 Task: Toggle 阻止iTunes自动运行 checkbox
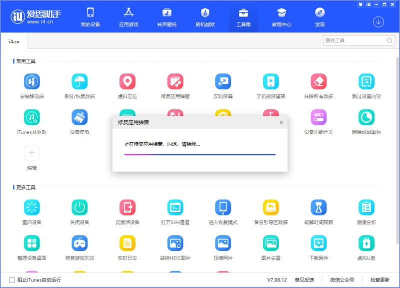point(12,280)
